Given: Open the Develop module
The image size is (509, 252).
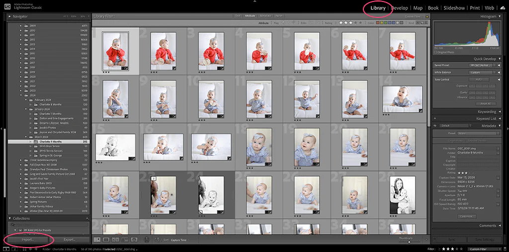Looking at the screenshot, I should [x=400, y=8].
